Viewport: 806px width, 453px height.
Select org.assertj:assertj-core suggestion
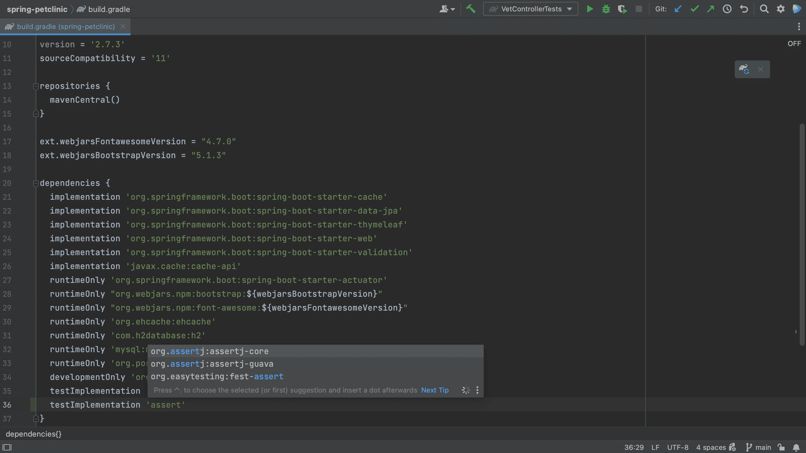coord(315,351)
